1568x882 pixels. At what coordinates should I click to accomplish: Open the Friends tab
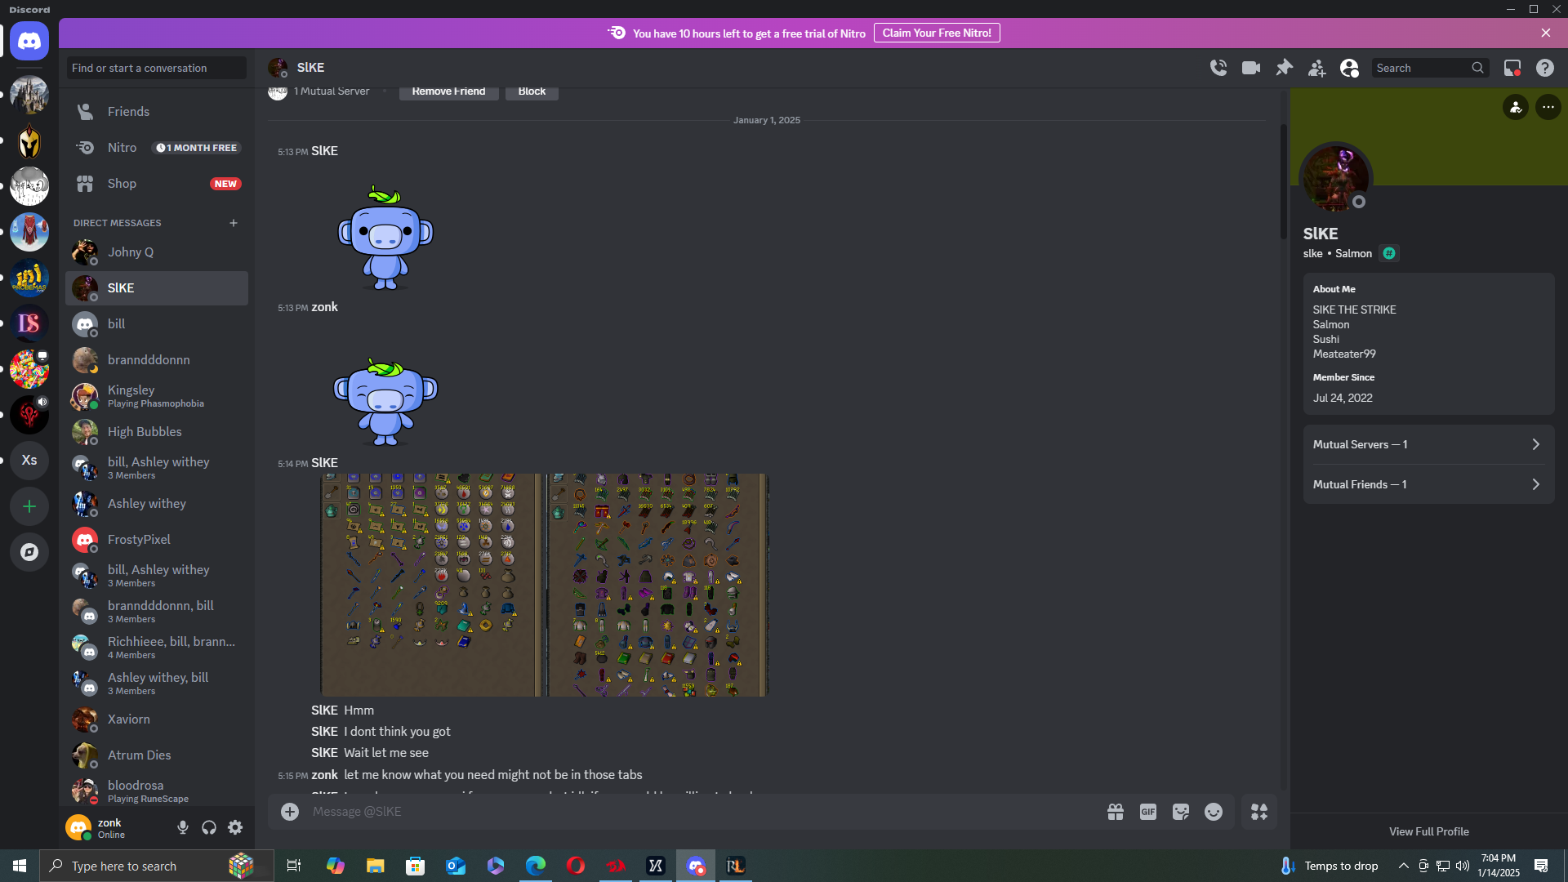click(157, 112)
